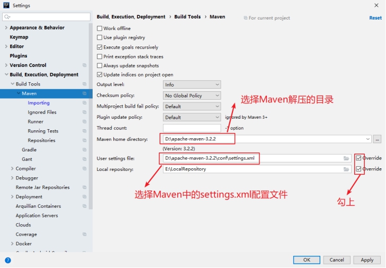Expand the Appearance & Behavior section
This screenshot has height=268, width=386.
point(6,28)
